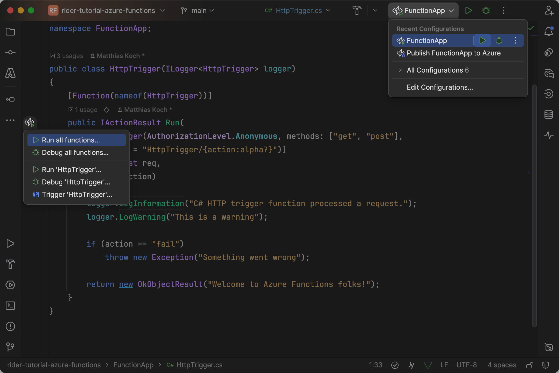Select Run all functions from the popup menu
559x373 pixels.
tap(71, 140)
